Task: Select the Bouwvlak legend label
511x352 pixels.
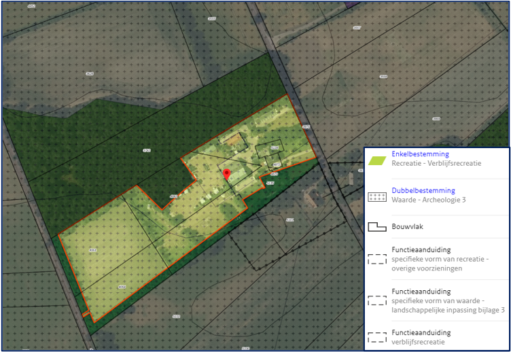Action: tap(407, 226)
